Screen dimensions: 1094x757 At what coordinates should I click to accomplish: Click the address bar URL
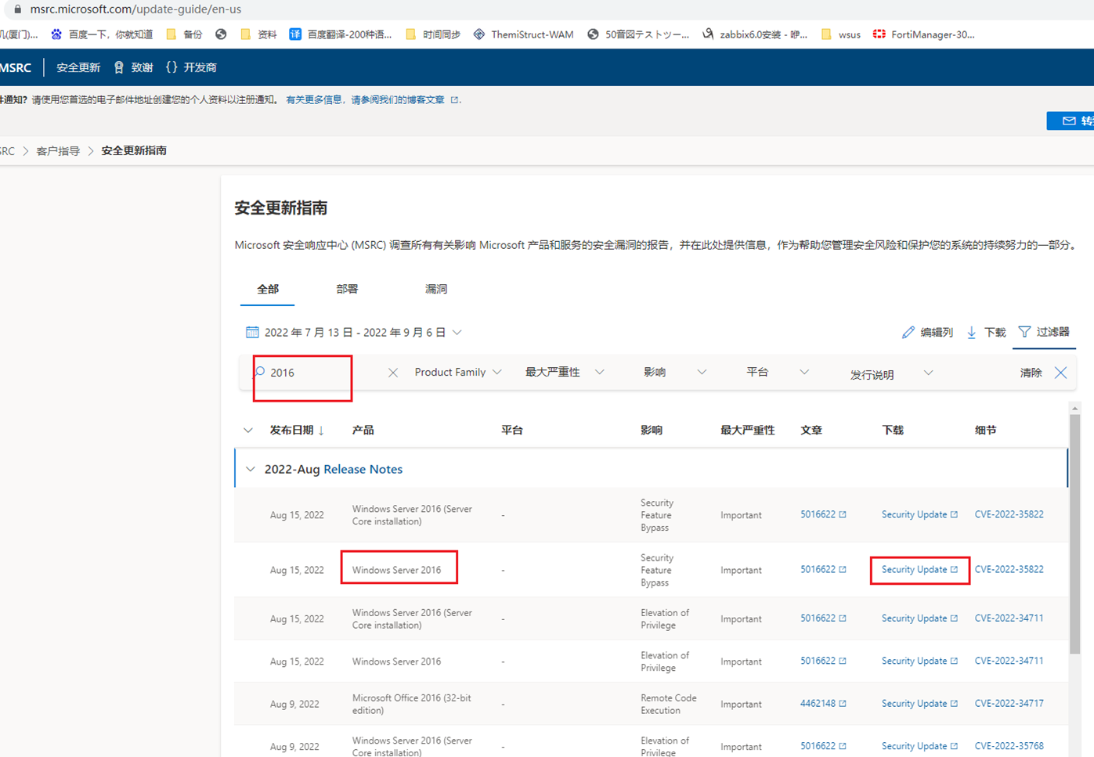[135, 9]
